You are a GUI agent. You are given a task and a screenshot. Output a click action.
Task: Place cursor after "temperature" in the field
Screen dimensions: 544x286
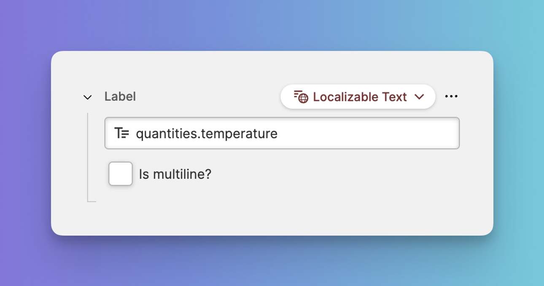click(x=278, y=134)
